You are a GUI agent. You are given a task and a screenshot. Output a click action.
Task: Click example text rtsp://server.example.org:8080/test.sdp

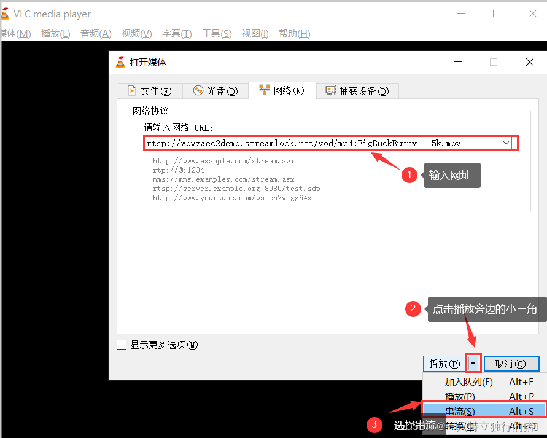(236, 189)
